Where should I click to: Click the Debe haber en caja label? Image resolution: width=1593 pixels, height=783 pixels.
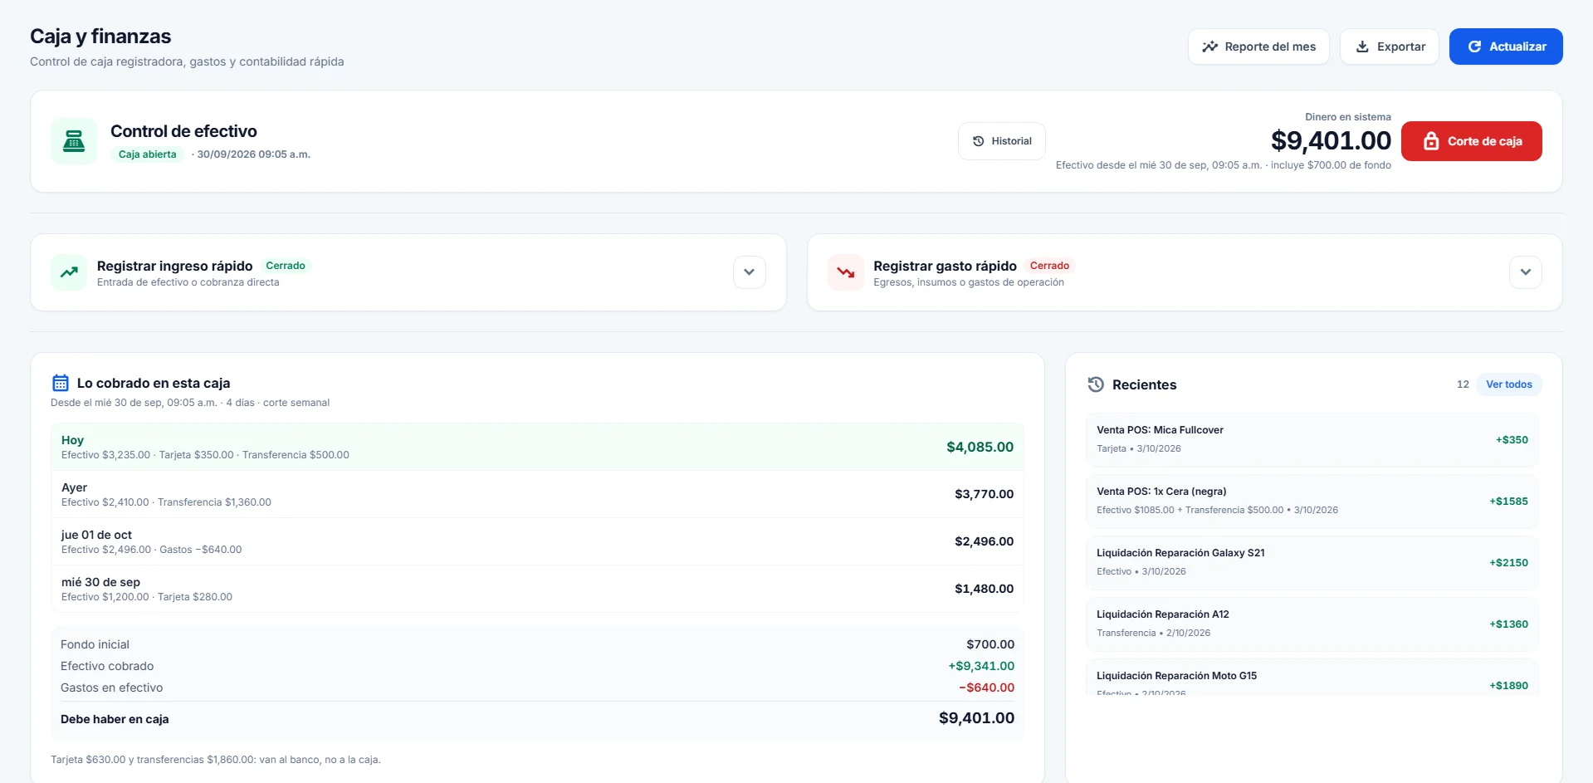pos(115,719)
